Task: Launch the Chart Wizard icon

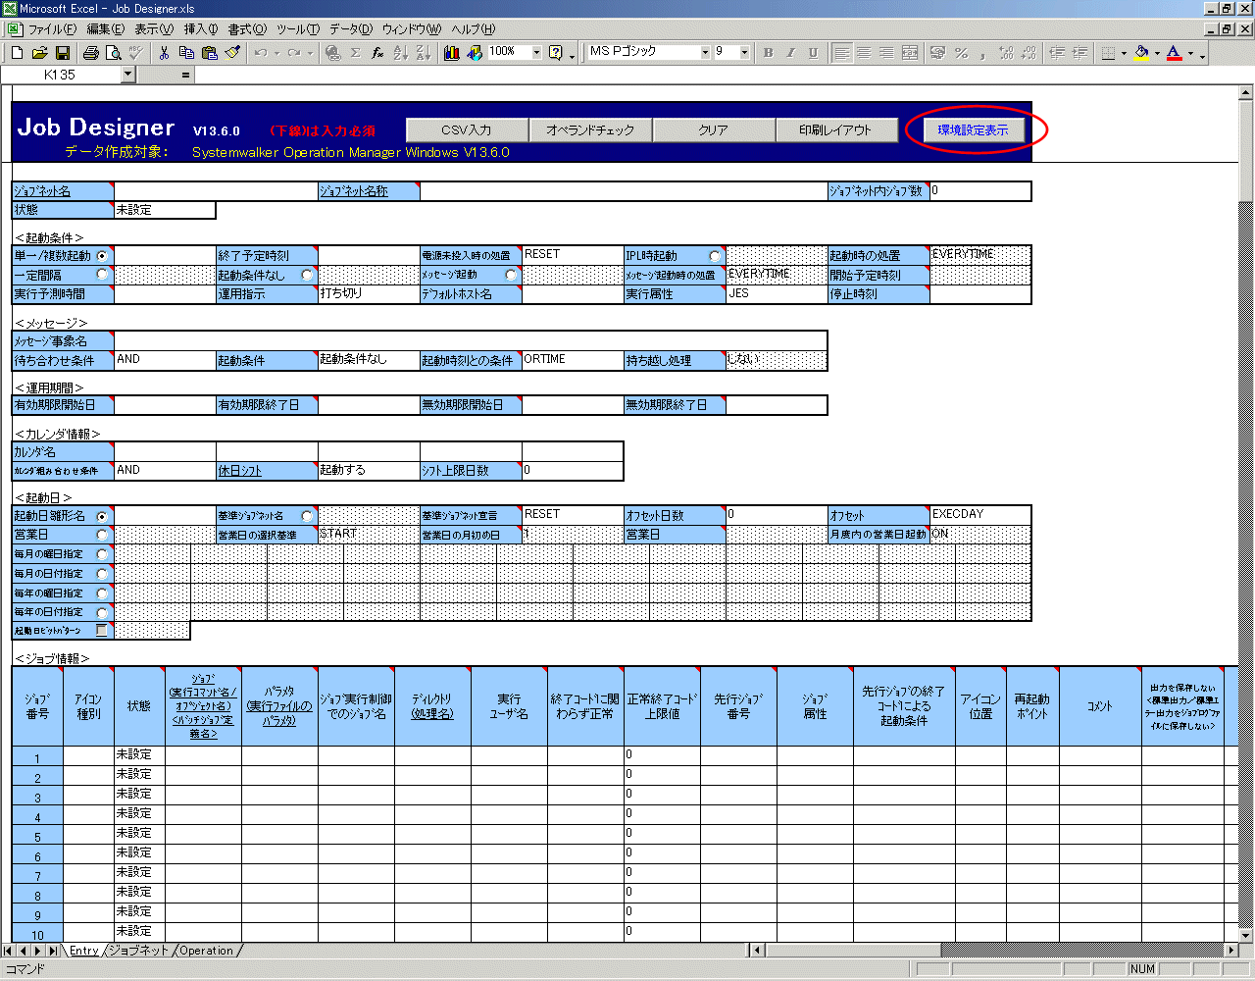Action: pyautogui.click(x=452, y=53)
